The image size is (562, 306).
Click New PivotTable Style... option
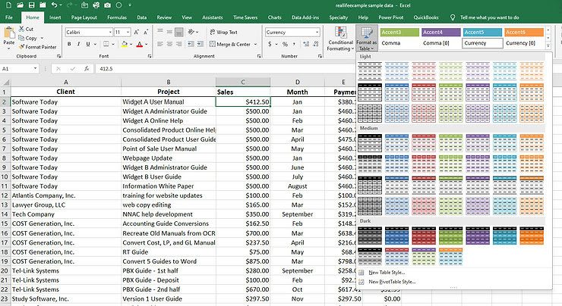pyautogui.click(x=392, y=282)
